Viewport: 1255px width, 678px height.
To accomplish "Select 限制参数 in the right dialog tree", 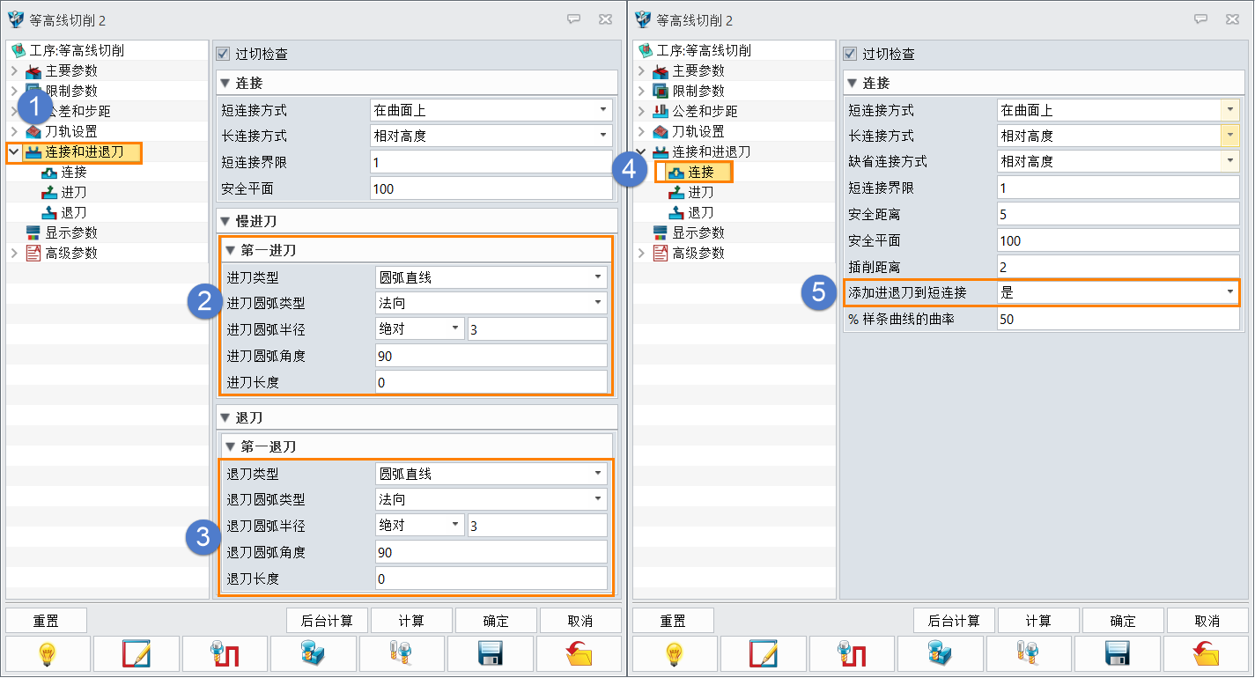I will click(698, 91).
